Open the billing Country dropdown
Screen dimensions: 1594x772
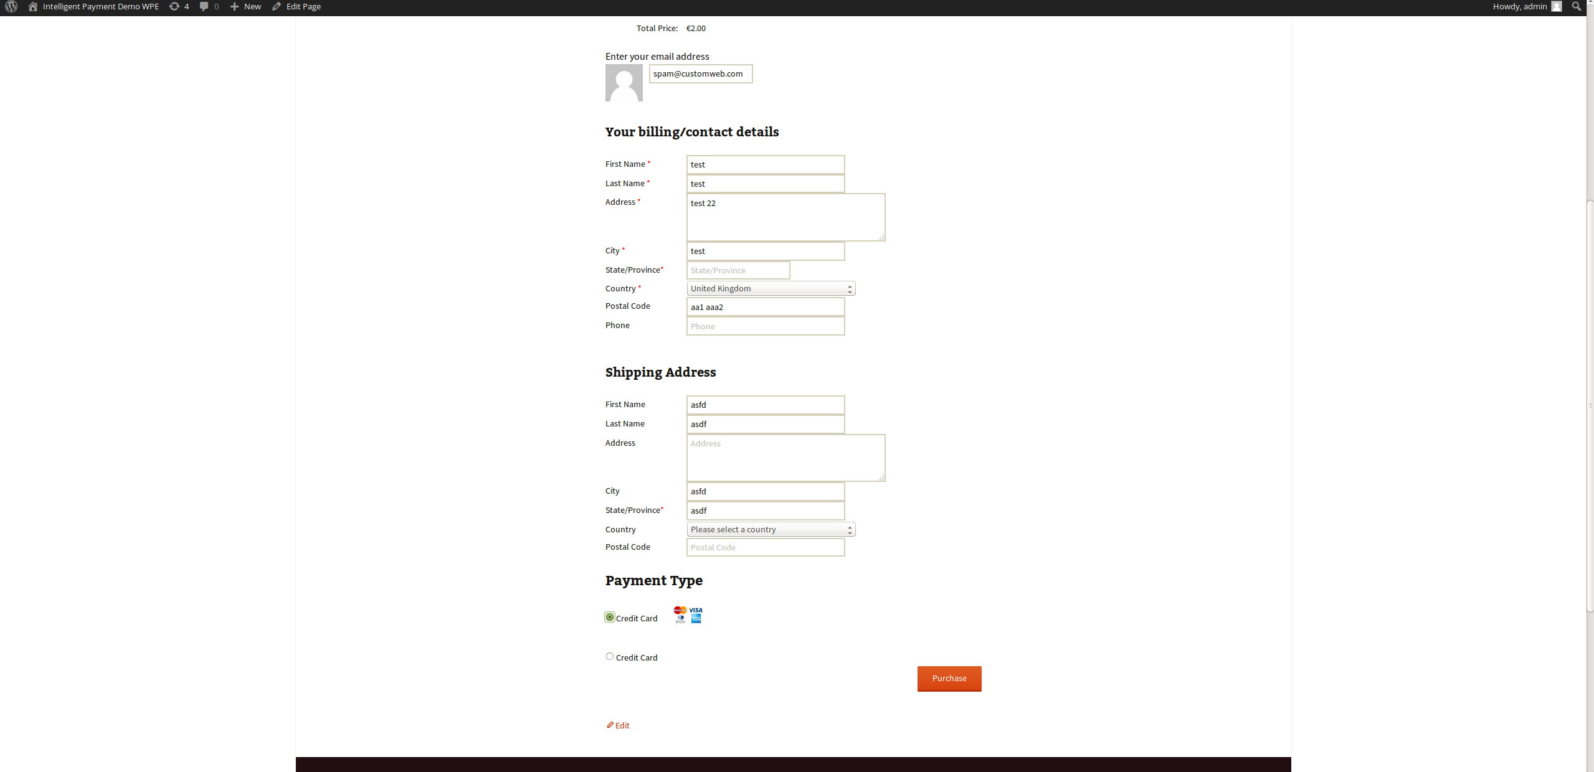771,288
